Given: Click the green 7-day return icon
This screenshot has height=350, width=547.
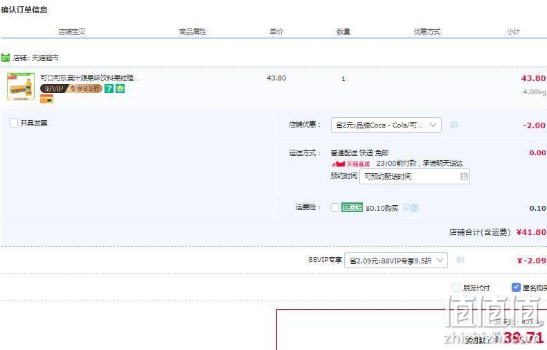Looking at the screenshot, I should click(109, 89).
